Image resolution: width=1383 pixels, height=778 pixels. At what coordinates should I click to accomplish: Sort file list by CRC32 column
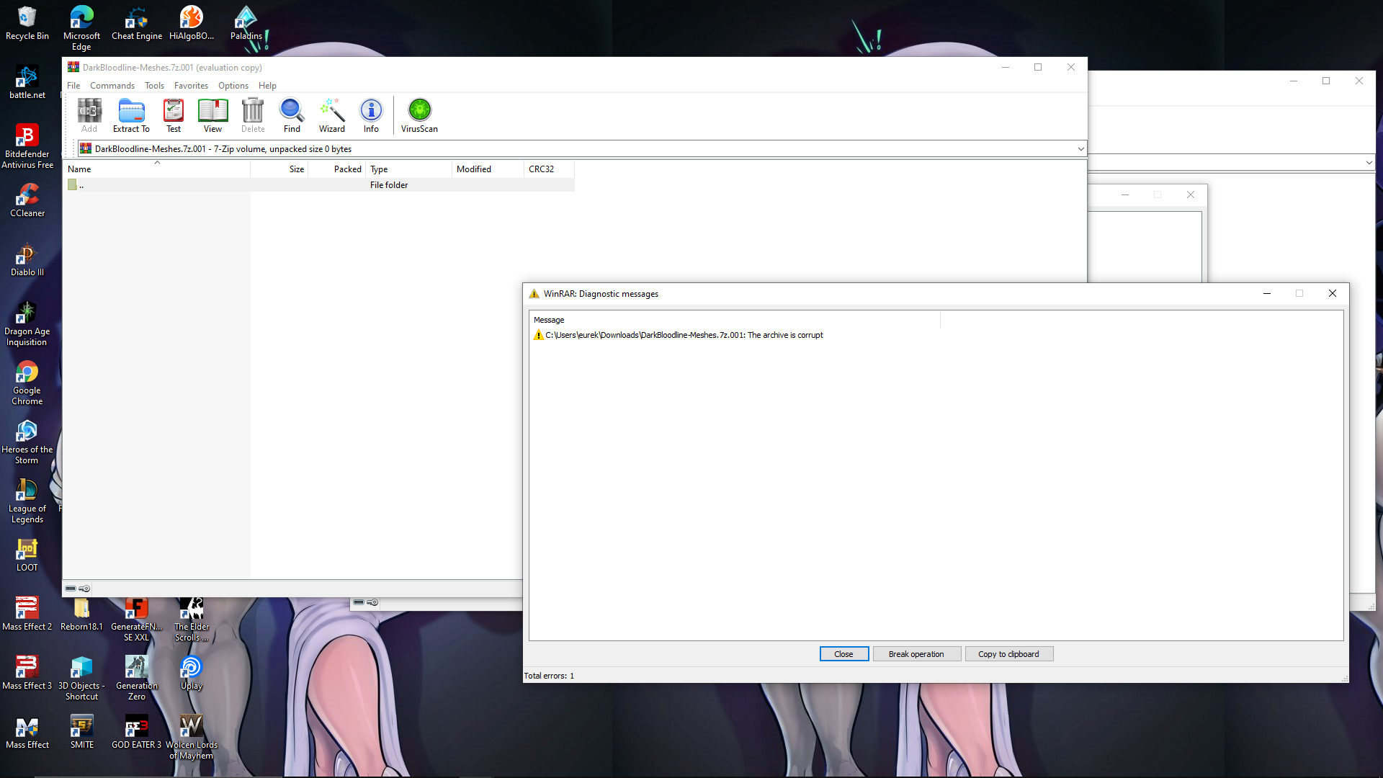pos(549,169)
